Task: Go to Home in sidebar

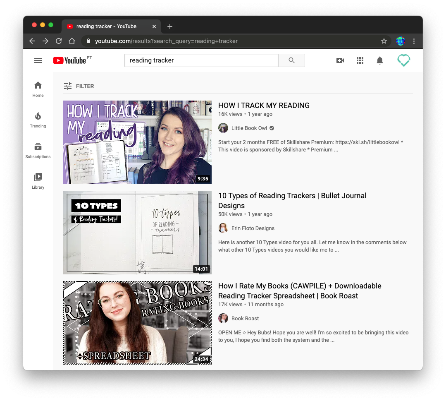Action: point(38,89)
